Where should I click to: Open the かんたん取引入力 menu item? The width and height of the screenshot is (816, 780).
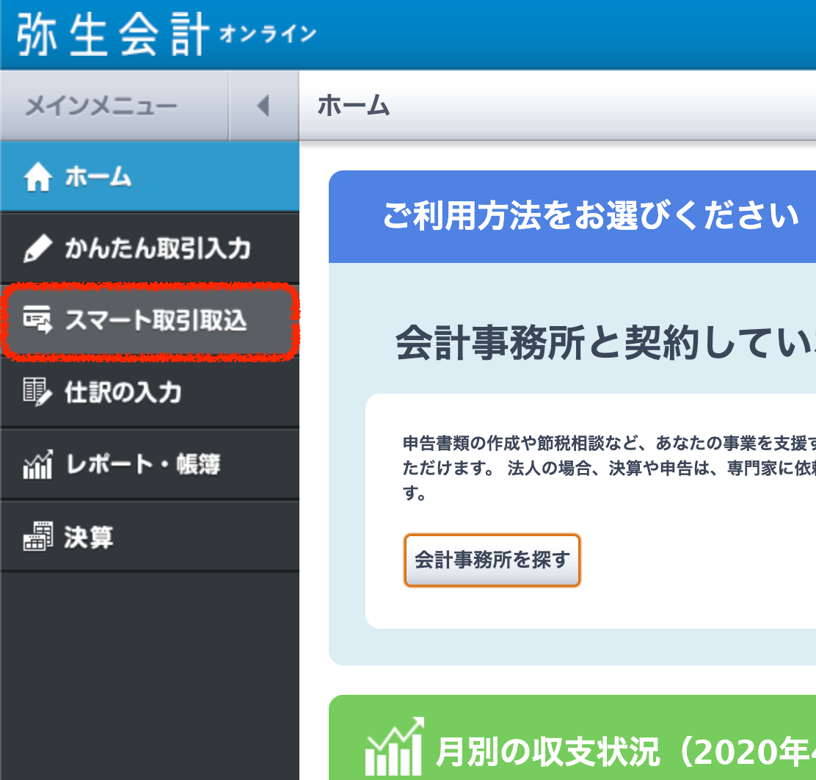[x=157, y=250]
